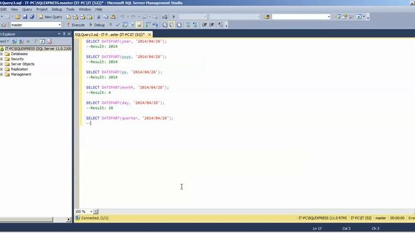
Task: Open the empty find combo box dropdown
Action: tap(329, 17)
